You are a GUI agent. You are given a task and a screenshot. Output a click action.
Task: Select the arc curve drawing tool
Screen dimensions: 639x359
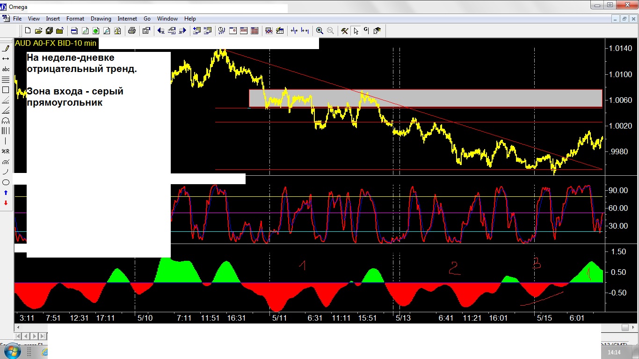[x=6, y=172]
